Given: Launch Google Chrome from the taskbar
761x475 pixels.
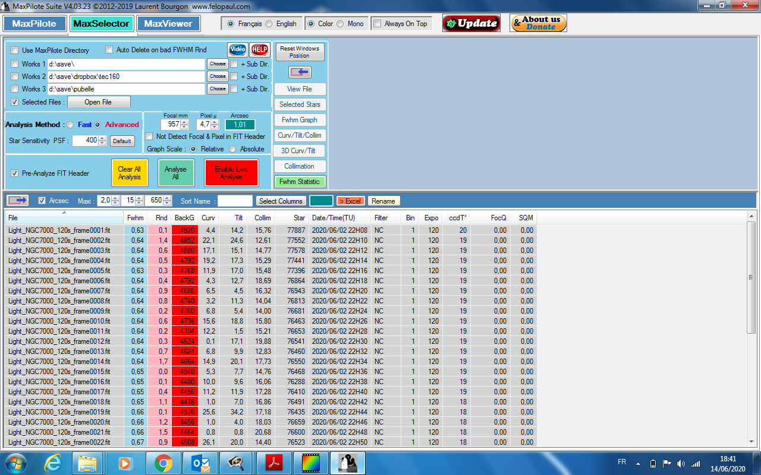Looking at the screenshot, I should (163, 463).
